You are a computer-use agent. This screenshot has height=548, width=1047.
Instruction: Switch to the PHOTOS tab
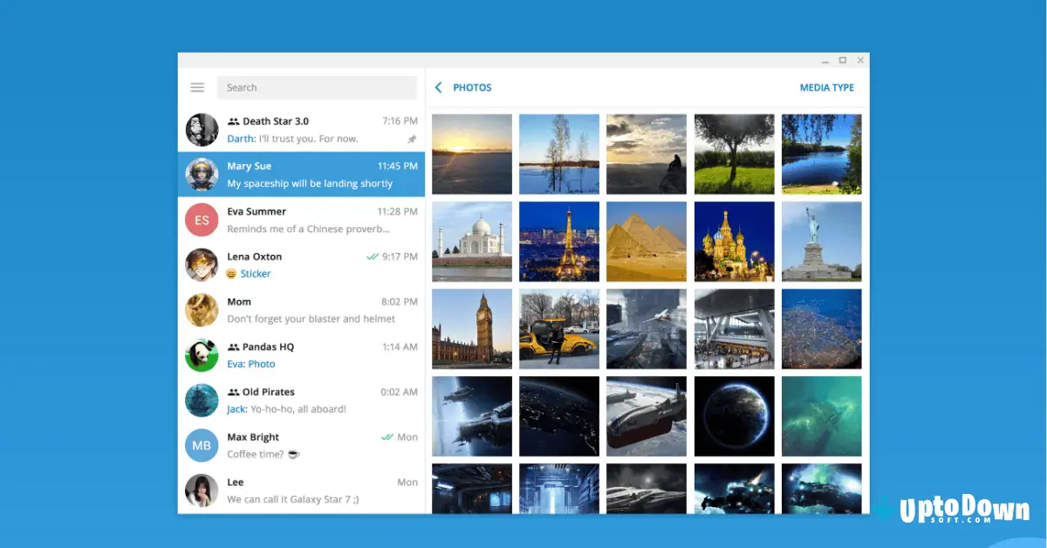coord(472,87)
